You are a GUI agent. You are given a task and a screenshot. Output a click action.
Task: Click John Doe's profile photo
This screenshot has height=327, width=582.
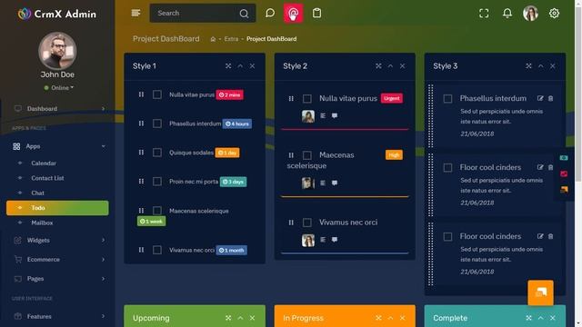[57, 51]
